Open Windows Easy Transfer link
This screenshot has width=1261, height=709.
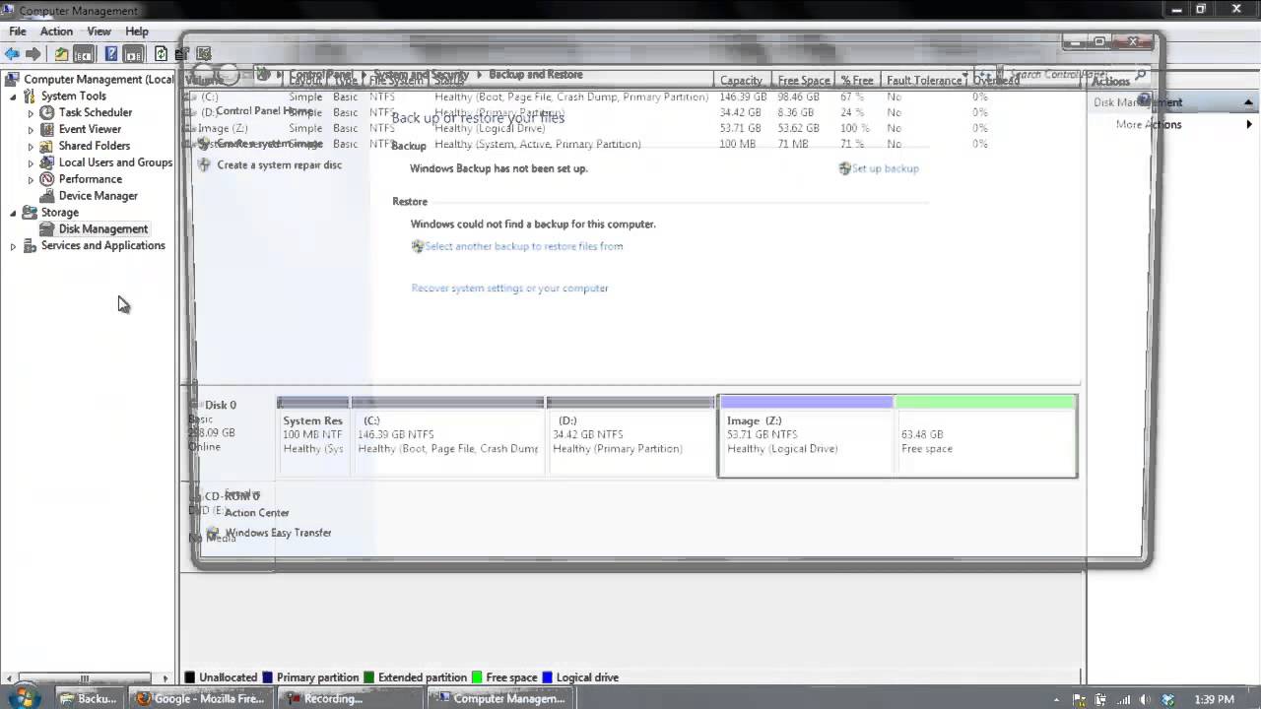pyautogui.click(x=278, y=533)
